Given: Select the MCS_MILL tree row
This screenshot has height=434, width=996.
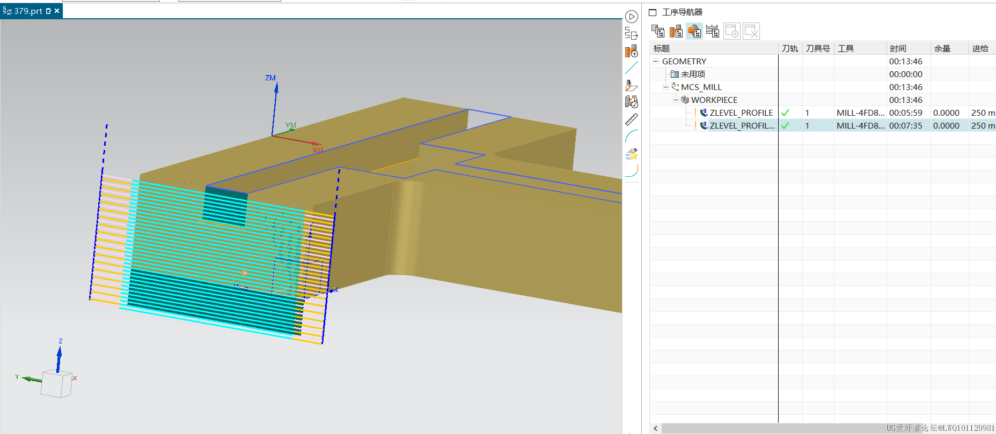Looking at the screenshot, I should click(x=823, y=87).
